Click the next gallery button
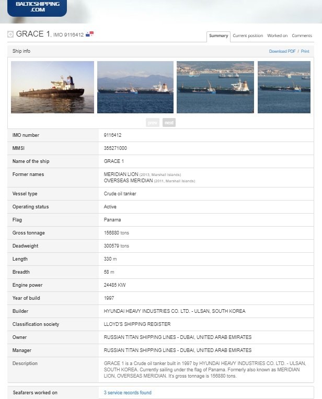This screenshot has width=322, height=399. click(x=169, y=123)
